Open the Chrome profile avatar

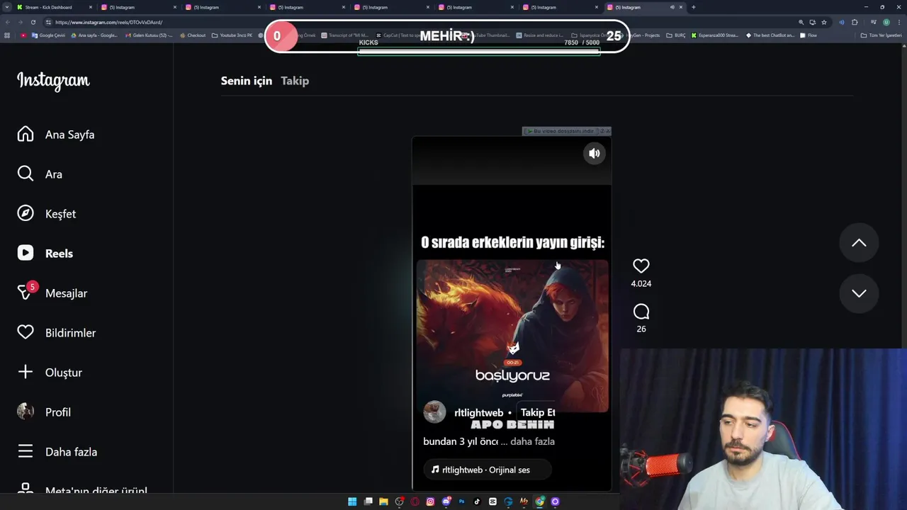886,22
